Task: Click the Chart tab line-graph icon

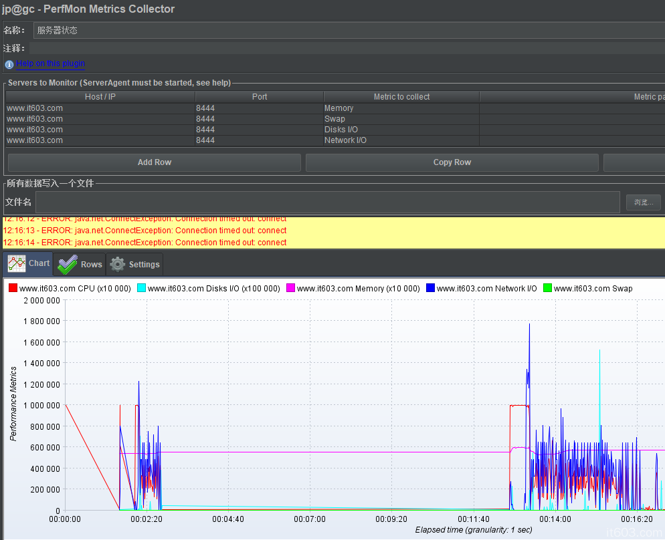Action: [x=17, y=263]
